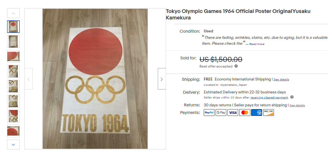
Task: Open returns See details link
Action: click(x=297, y=105)
